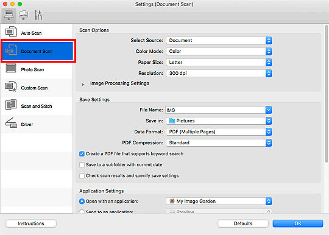Select Scan and Stitch label in sidebar

37,106
